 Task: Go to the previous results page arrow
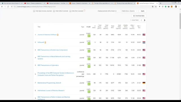click(141, 20)
